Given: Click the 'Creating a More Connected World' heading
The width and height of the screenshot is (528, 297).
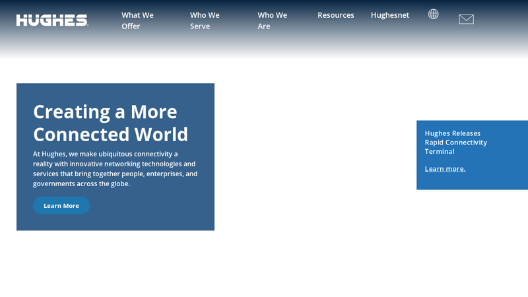Looking at the screenshot, I should coord(110,122).
